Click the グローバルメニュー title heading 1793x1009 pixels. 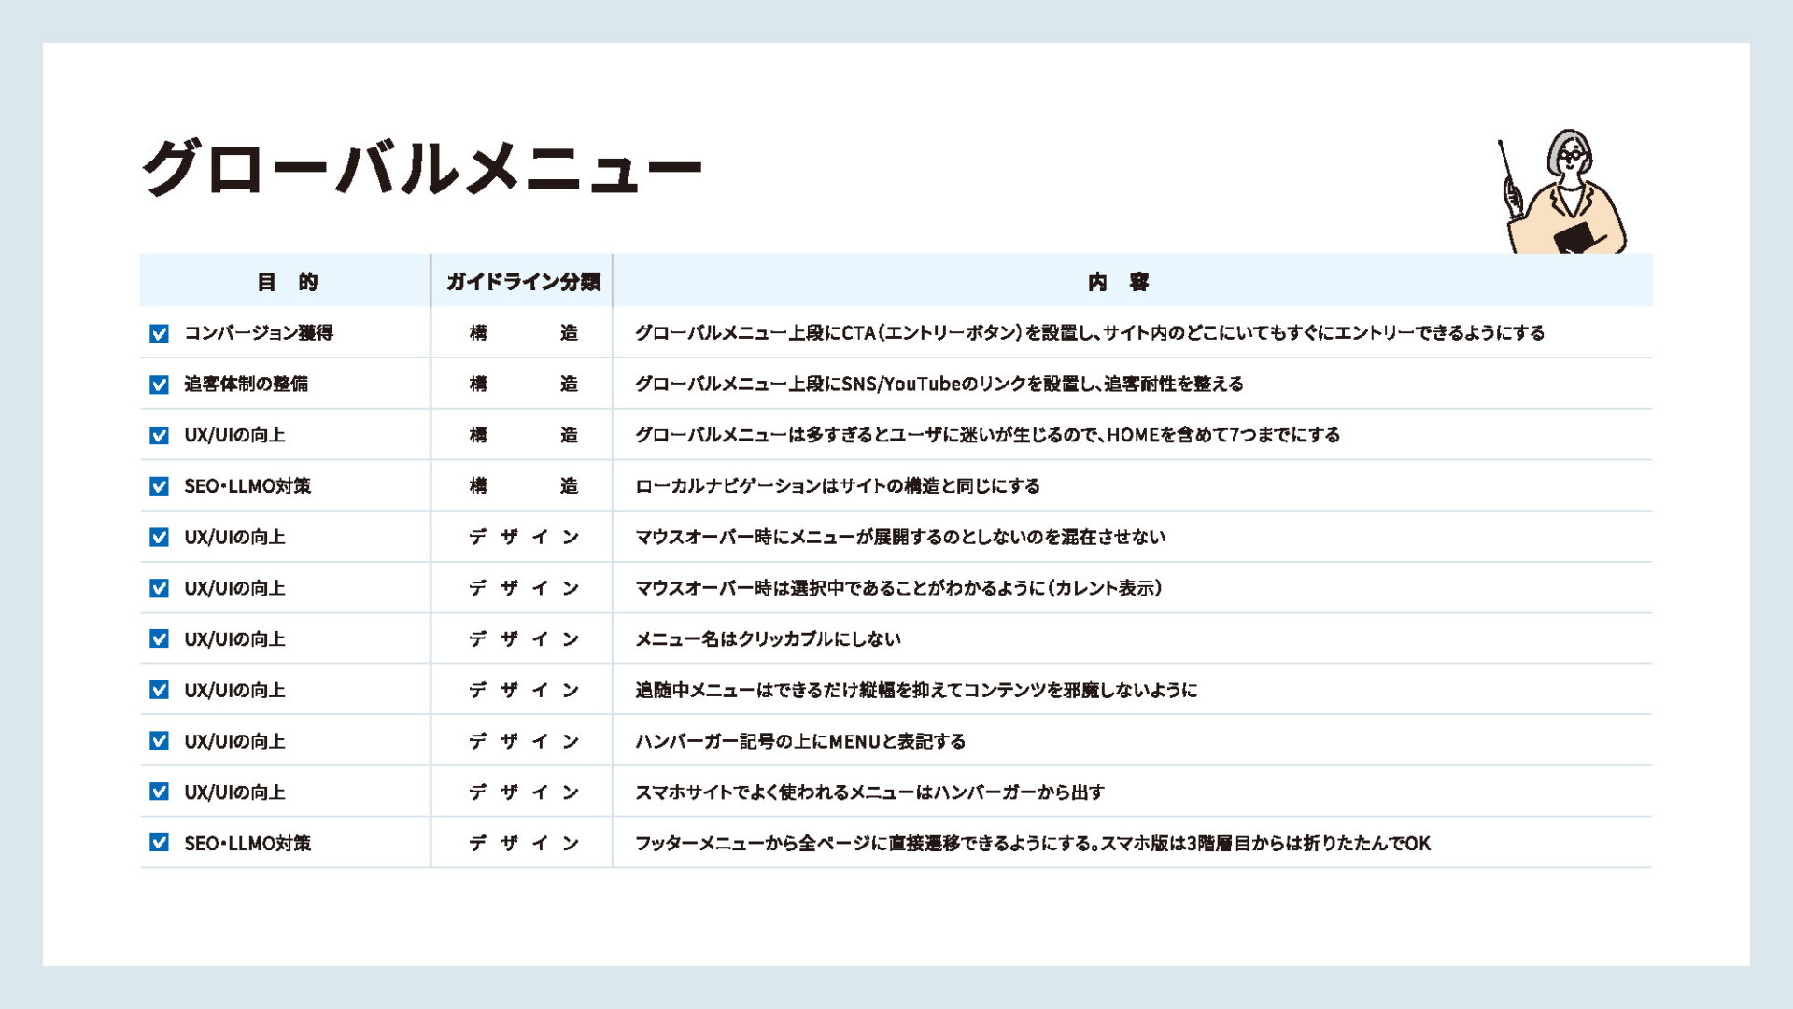[421, 169]
